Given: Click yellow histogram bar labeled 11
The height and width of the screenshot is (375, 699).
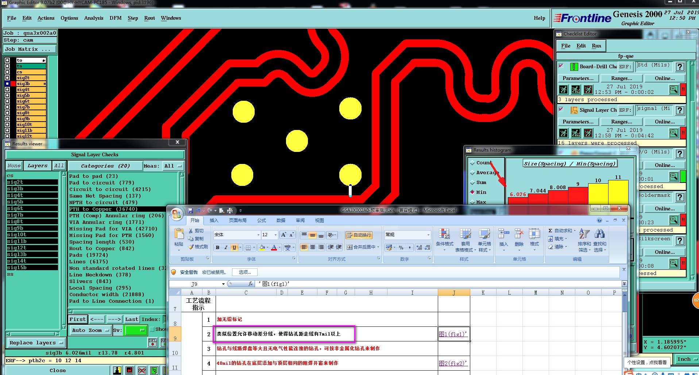Looking at the screenshot, I should (x=618, y=192).
